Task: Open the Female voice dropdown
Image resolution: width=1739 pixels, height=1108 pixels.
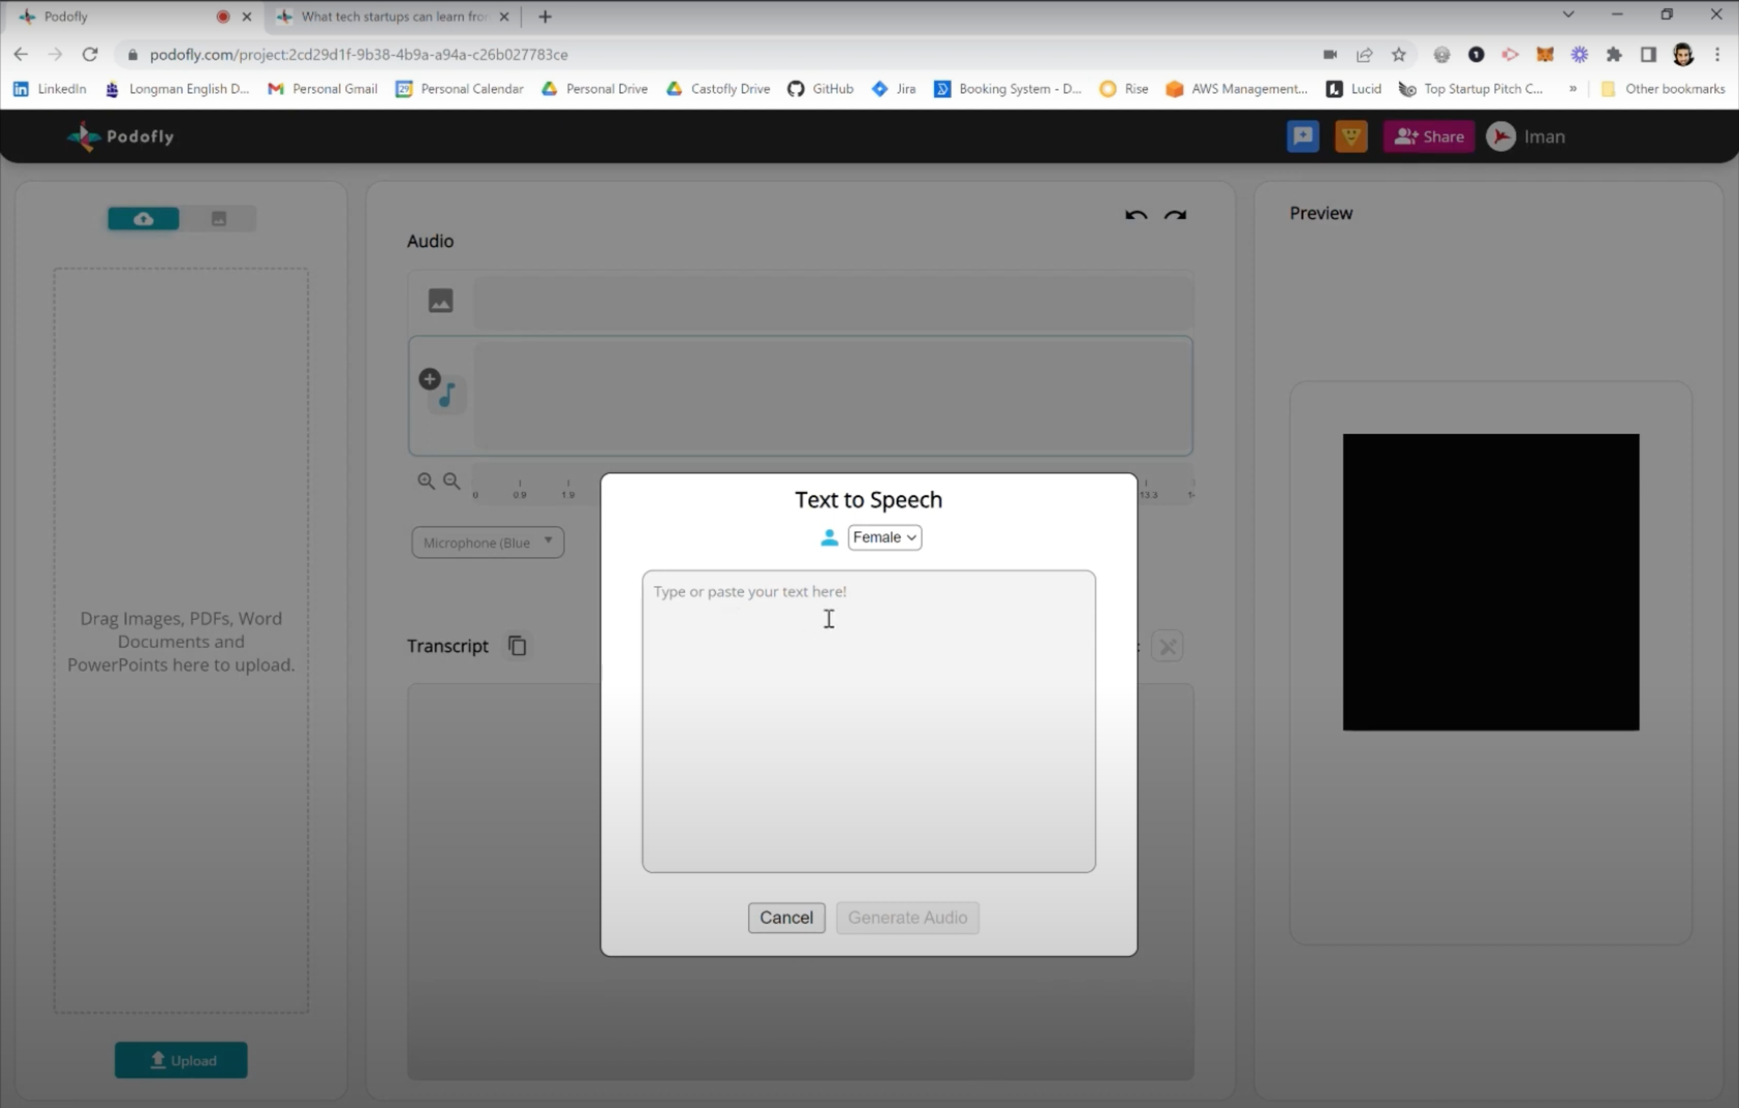Action: 885,537
